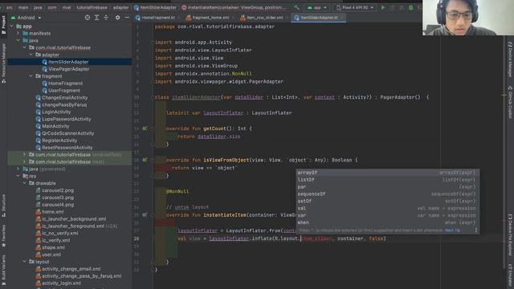
Task: Expand com.rival.tutorialfirebase androidTest package
Action: pos(25,155)
